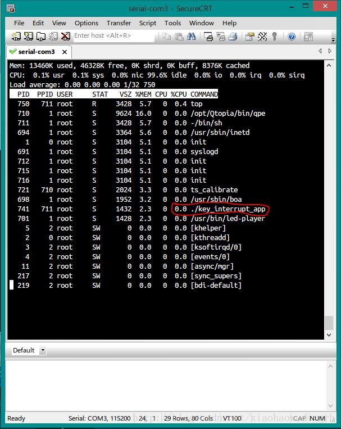This screenshot has width=341, height=429.
Task: Click the terminal scrollbar thumb
Action: 329,323
